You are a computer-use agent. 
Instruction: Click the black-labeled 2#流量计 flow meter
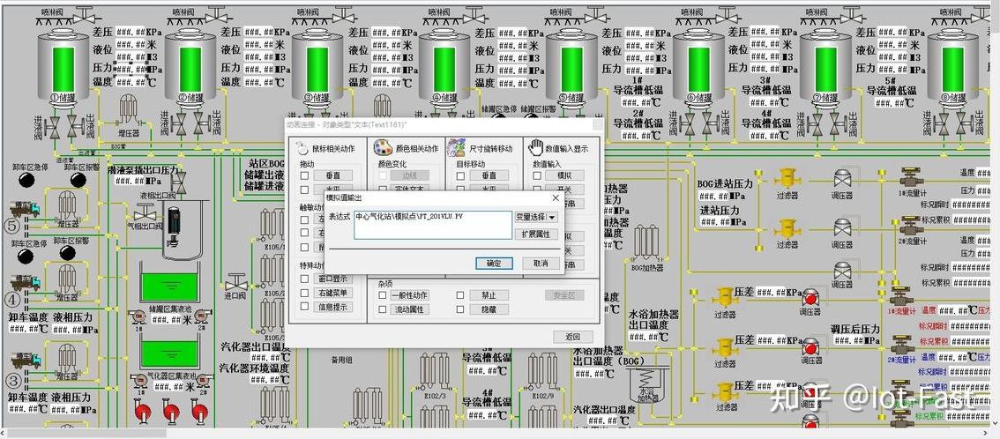point(911,226)
